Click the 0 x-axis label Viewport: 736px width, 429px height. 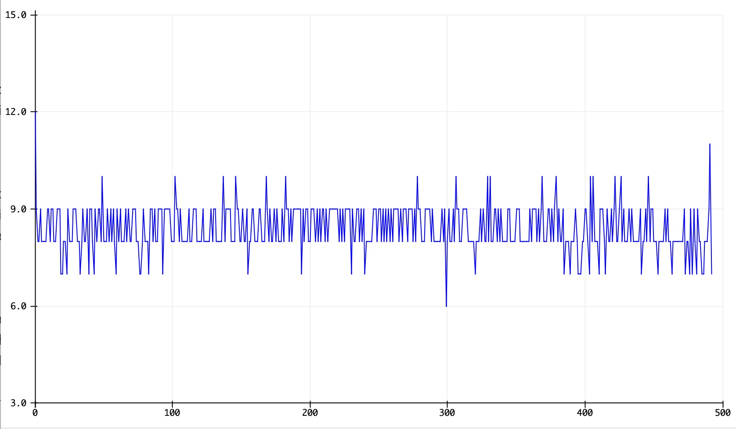35,413
